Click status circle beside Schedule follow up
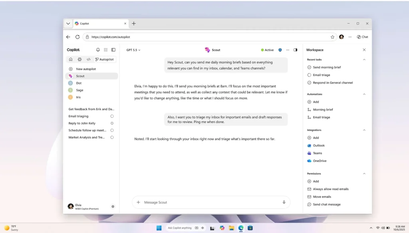The height and width of the screenshot is (233, 409). point(112,130)
